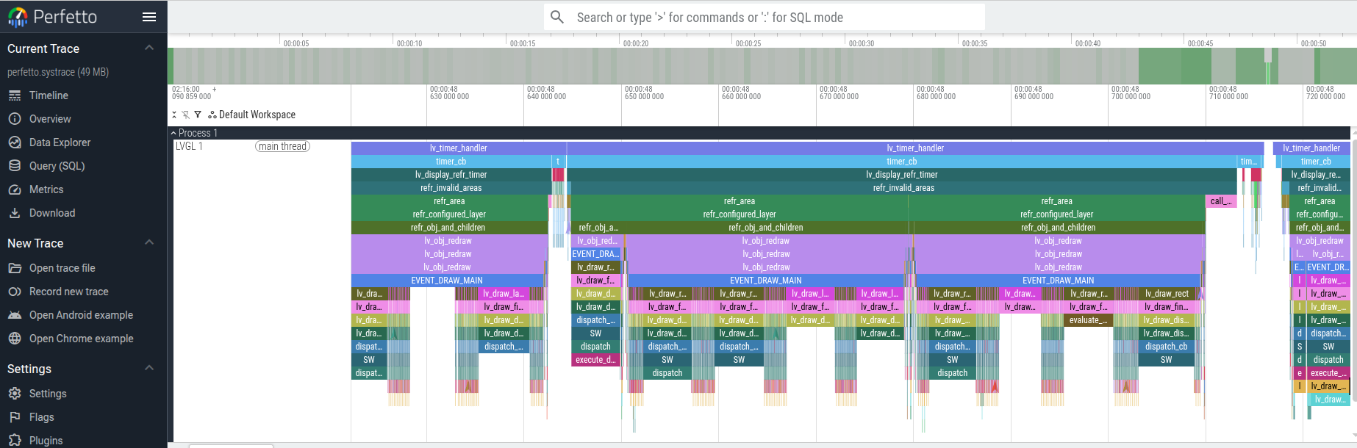Open the Timeline page

pos(49,95)
